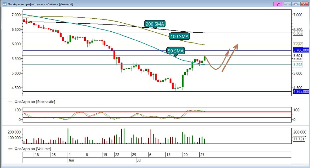Click date 20 on the time axis
310x168 pixels.
[x=185, y=155]
